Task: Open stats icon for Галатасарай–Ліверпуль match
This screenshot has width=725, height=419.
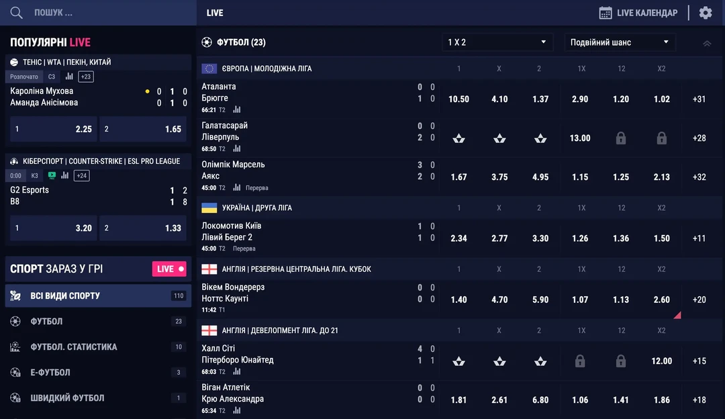Action: coord(237,148)
